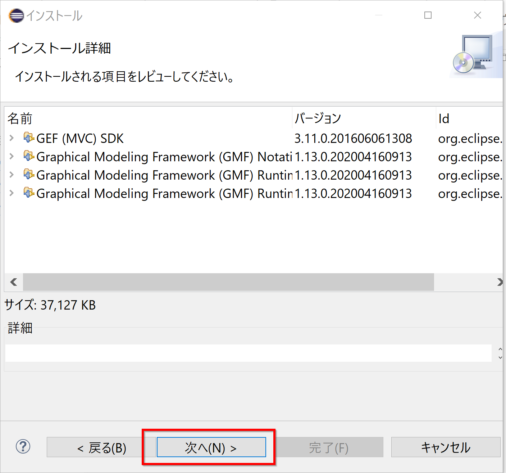Click the feature icon beside GEF (MVC) SDK
Viewport: 506px width, 473px height.
point(29,138)
